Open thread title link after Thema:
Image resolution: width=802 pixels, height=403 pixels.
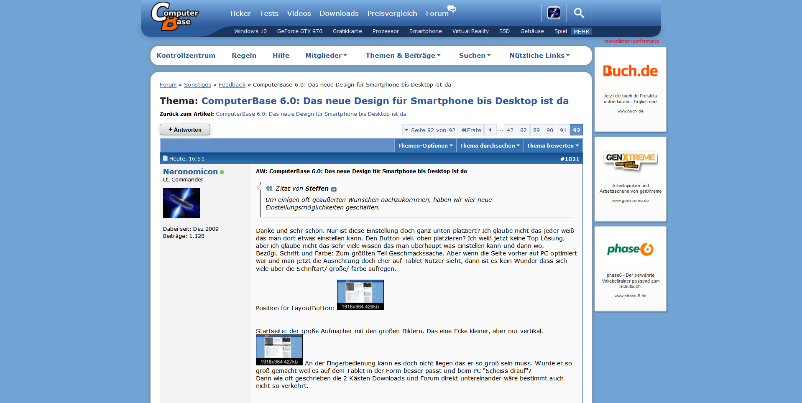tap(385, 101)
